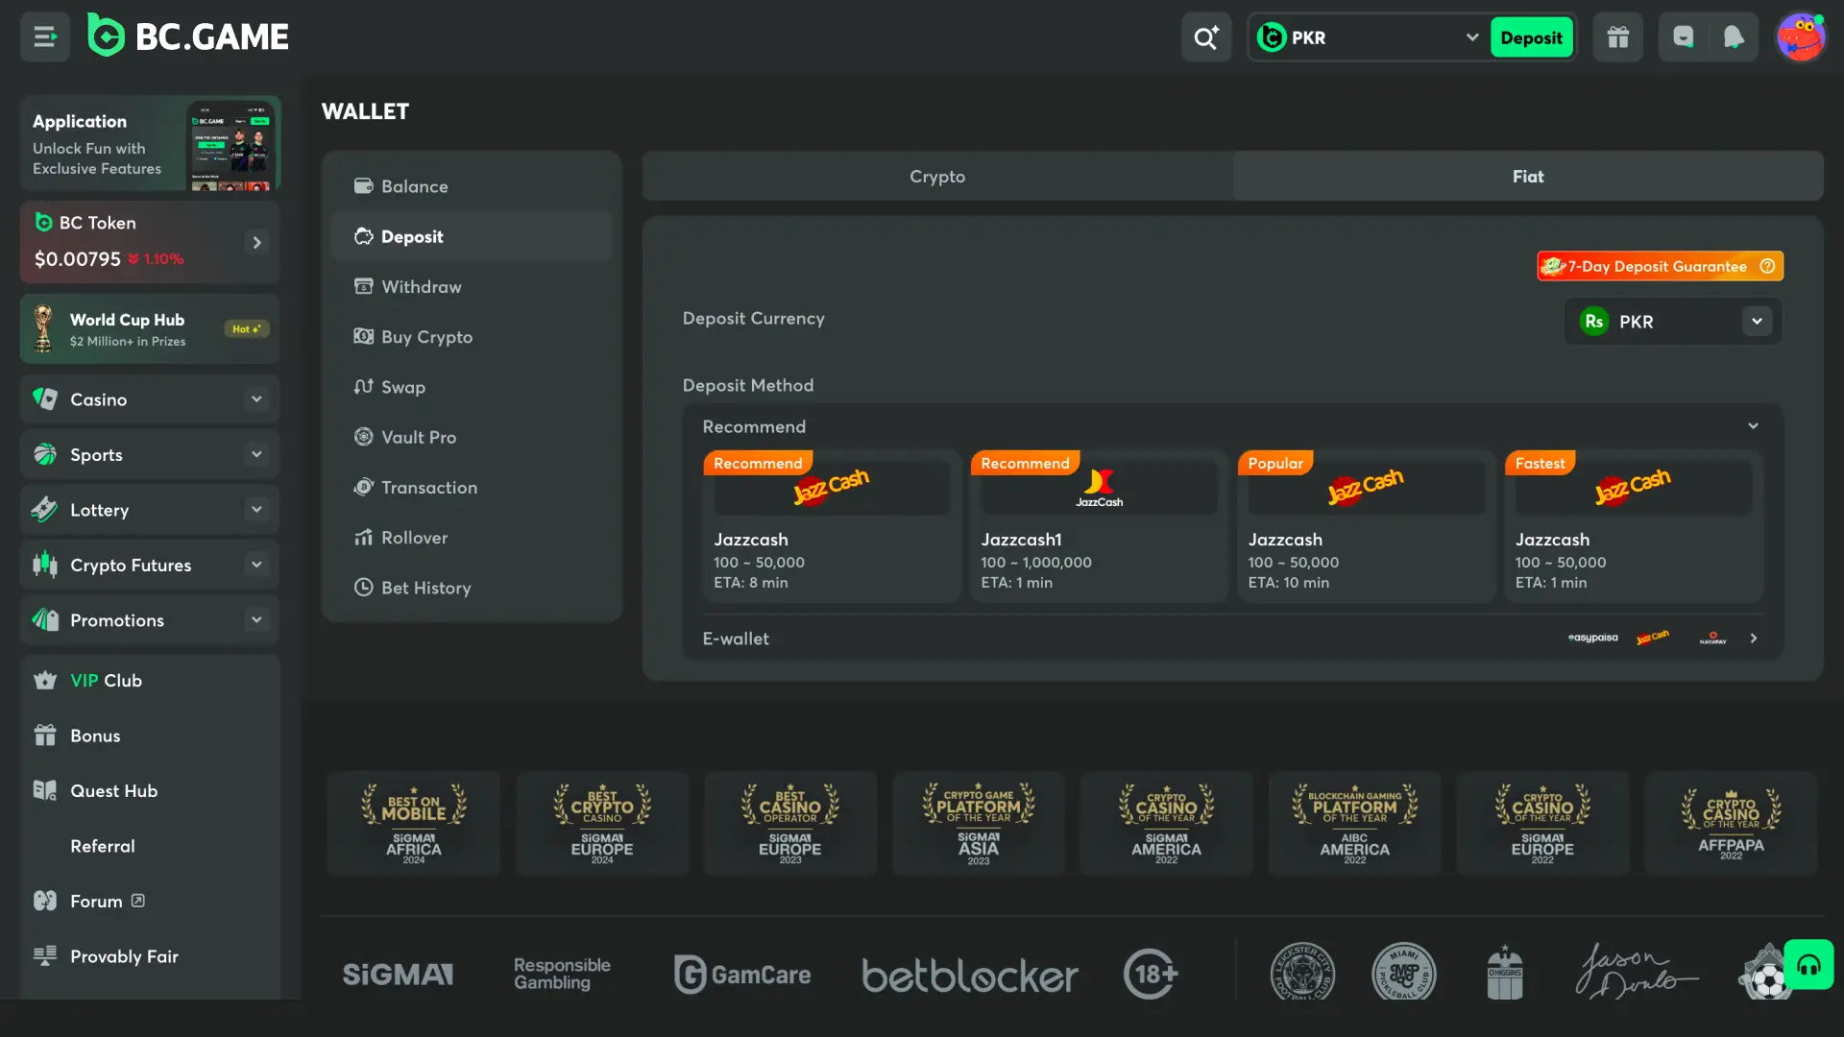1844x1037 pixels.
Task: Open Buy Crypto in wallet menu
Action: click(472, 337)
